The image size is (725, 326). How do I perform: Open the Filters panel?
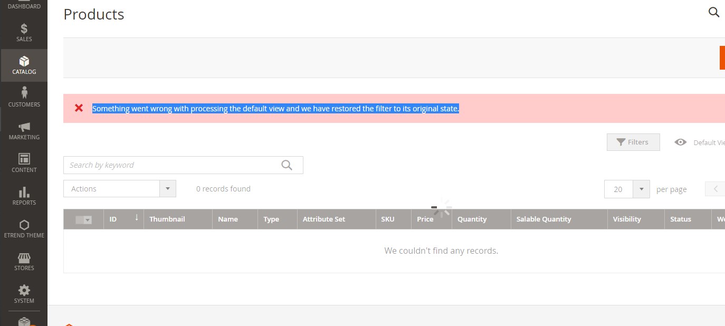[633, 142]
